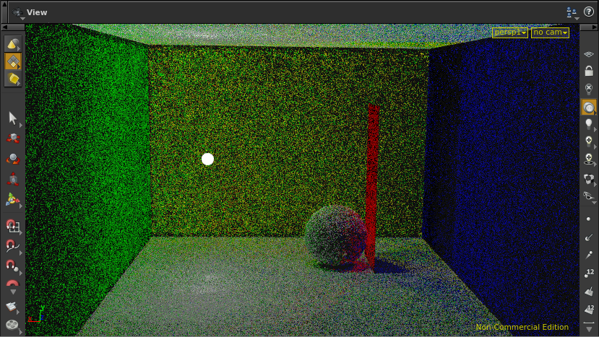Toggle point normals display
599x337 pixels.
coord(589,237)
